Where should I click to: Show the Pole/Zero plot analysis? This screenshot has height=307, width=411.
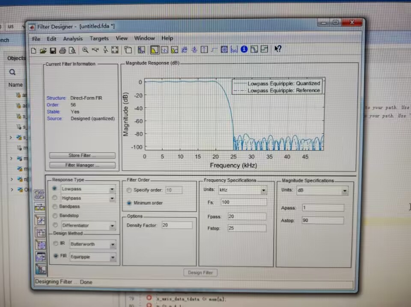223,50
